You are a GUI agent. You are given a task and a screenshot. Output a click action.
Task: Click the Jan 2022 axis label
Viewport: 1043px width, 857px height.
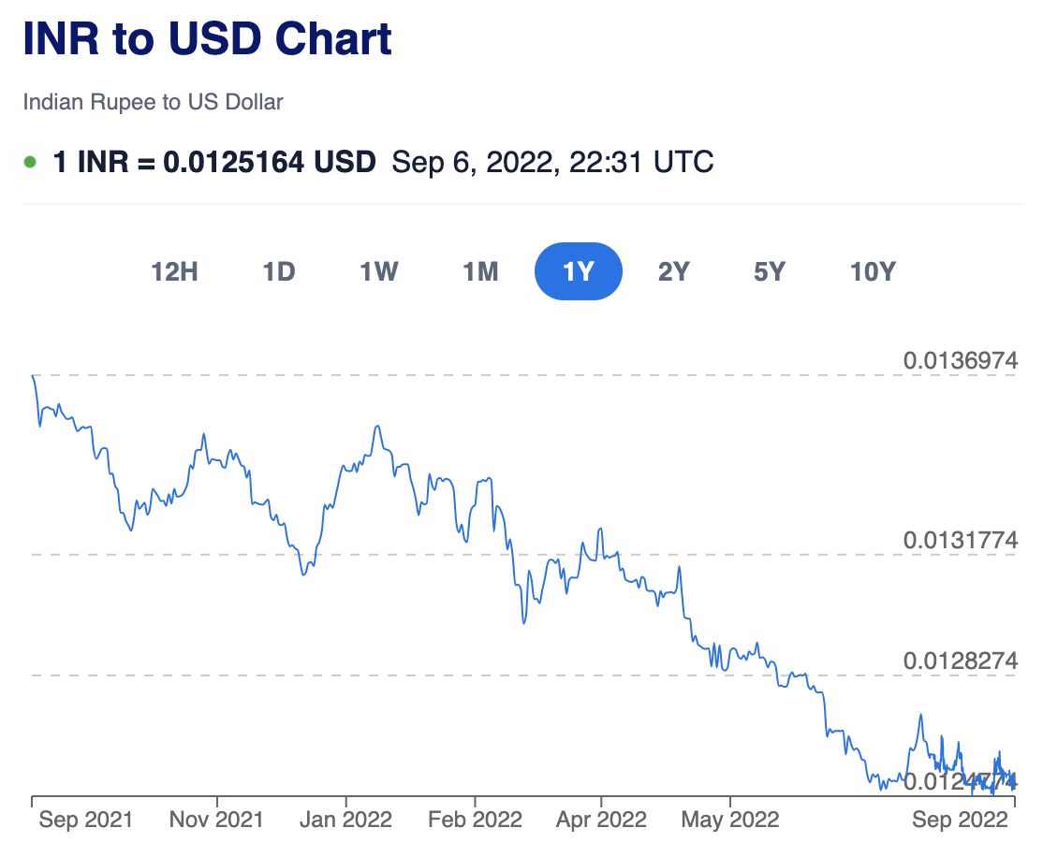345,821
